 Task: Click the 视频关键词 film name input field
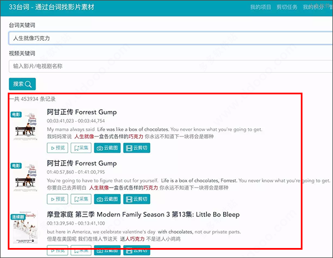tap(170, 66)
